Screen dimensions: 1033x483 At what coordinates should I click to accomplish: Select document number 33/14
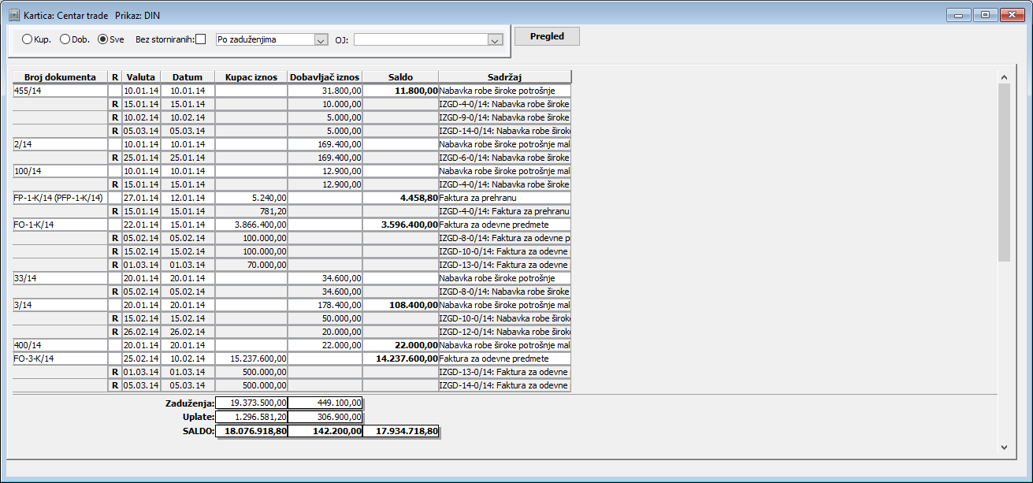60,278
